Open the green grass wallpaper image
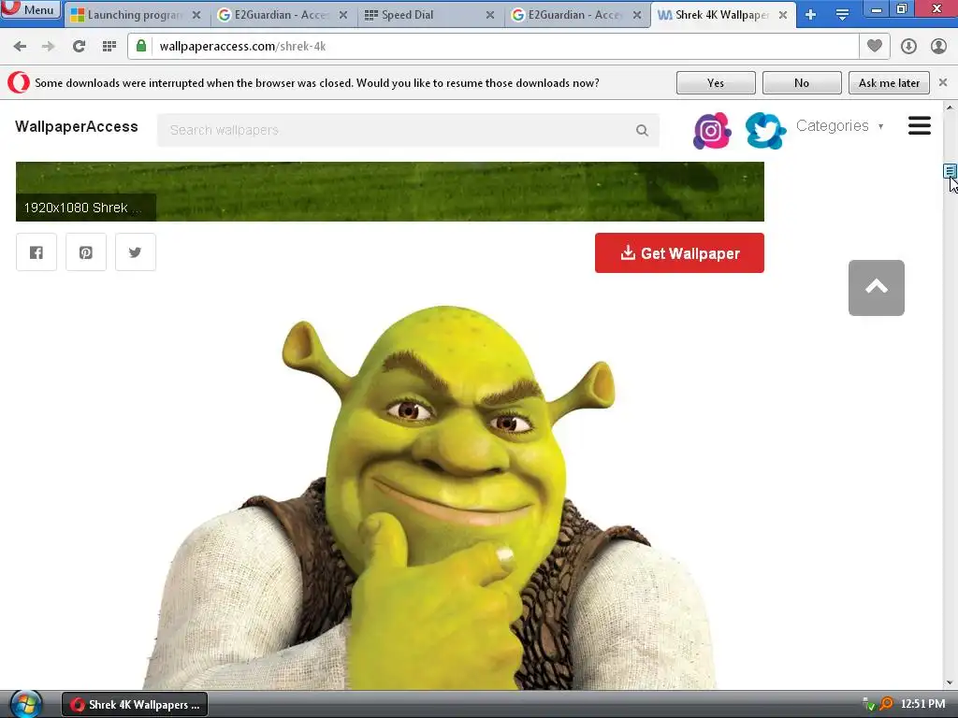This screenshot has height=718, width=958. 390,191
